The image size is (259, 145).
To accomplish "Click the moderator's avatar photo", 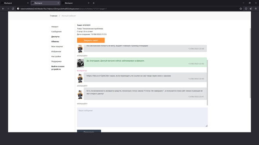I will (80, 63).
